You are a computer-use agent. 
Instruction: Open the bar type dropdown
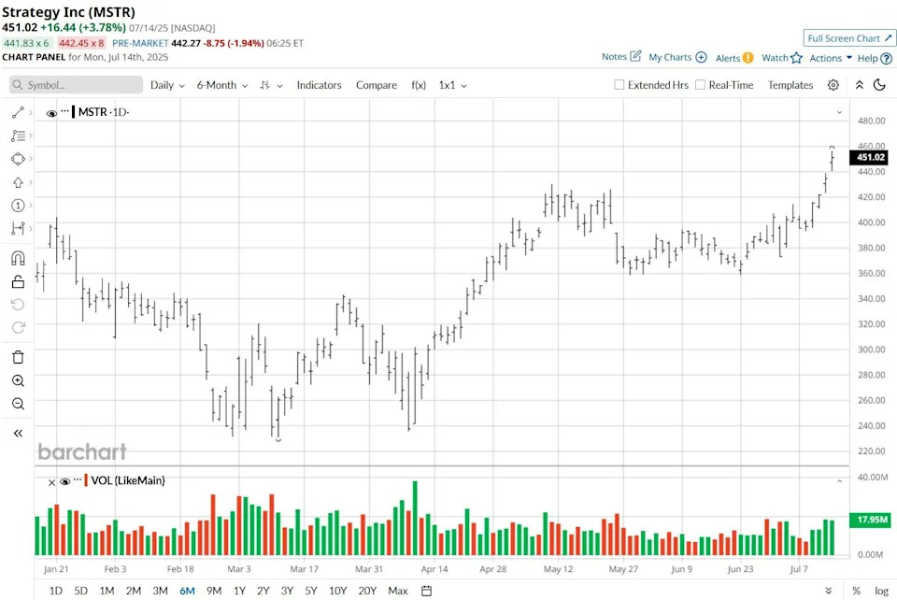(x=271, y=85)
